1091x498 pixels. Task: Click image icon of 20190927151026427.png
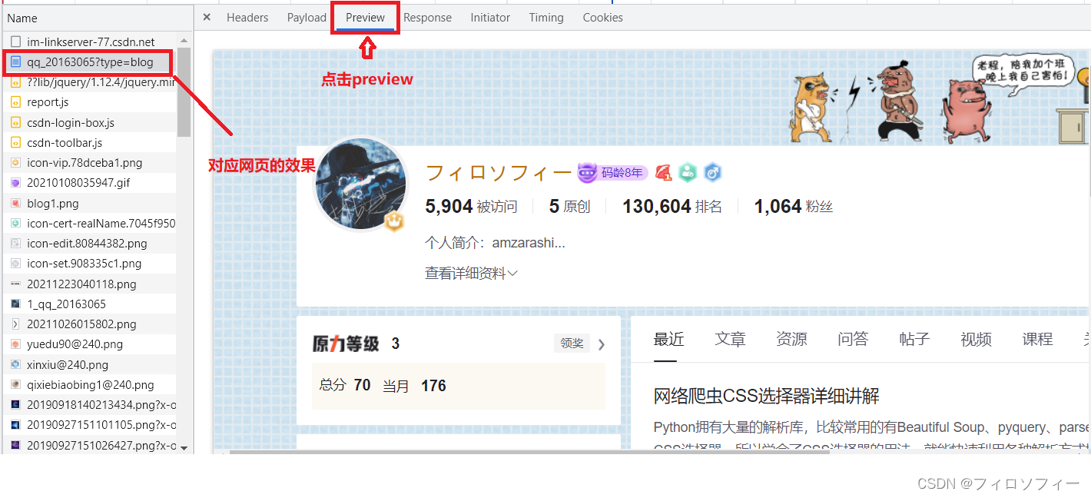pyautogui.click(x=15, y=445)
